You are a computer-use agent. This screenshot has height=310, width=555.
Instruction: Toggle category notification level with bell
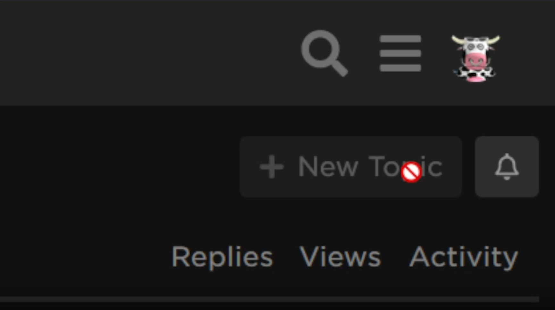(x=507, y=167)
